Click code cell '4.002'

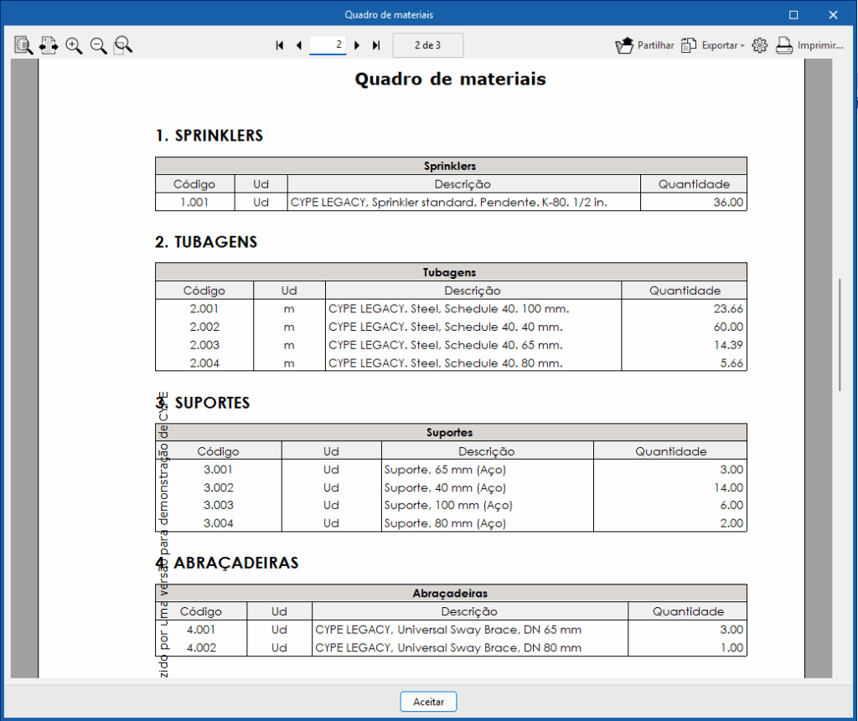pos(201,647)
